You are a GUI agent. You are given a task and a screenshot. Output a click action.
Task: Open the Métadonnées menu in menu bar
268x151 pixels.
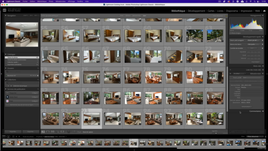pos(60,1)
